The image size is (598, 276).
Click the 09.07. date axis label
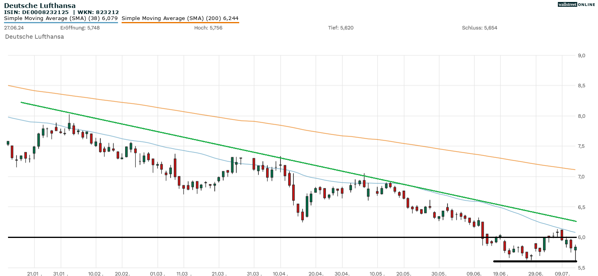coord(562,274)
